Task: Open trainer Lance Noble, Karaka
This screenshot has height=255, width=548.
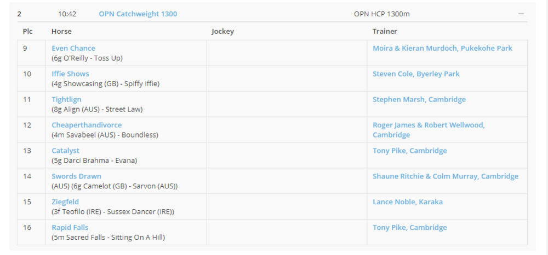Action: (x=408, y=202)
